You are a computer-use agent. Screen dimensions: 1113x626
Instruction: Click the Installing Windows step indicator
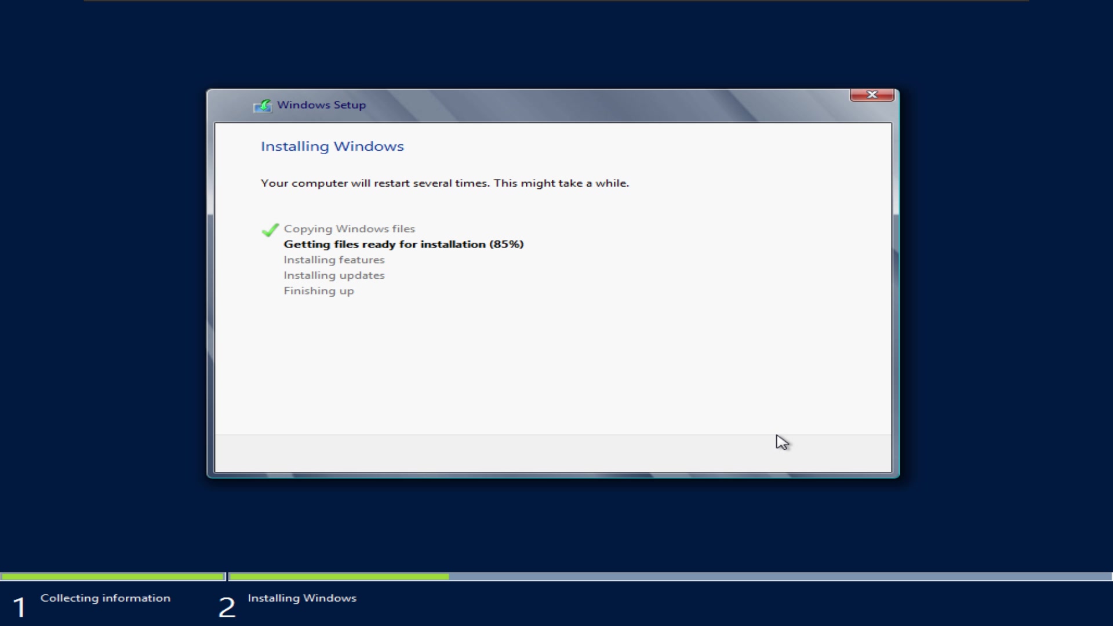301,598
